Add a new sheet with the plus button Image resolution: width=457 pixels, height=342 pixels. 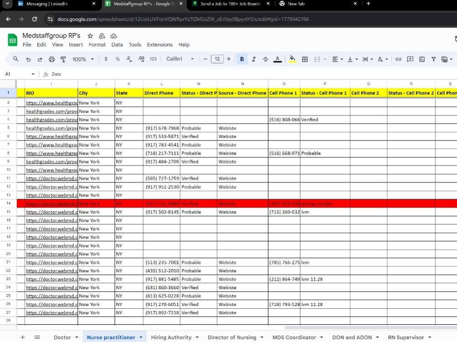click(22, 337)
